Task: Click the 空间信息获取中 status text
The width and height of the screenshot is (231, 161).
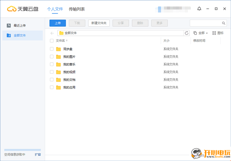Action: pyautogui.click(x=15, y=154)
